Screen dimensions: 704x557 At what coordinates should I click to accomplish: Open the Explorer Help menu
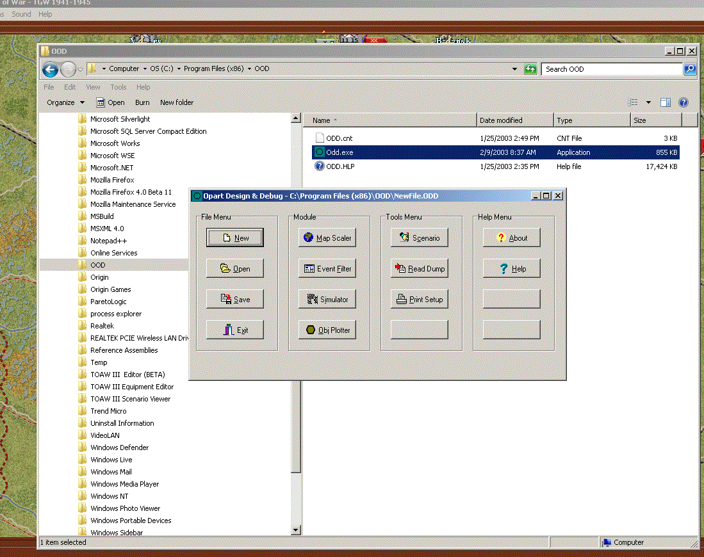143,87
